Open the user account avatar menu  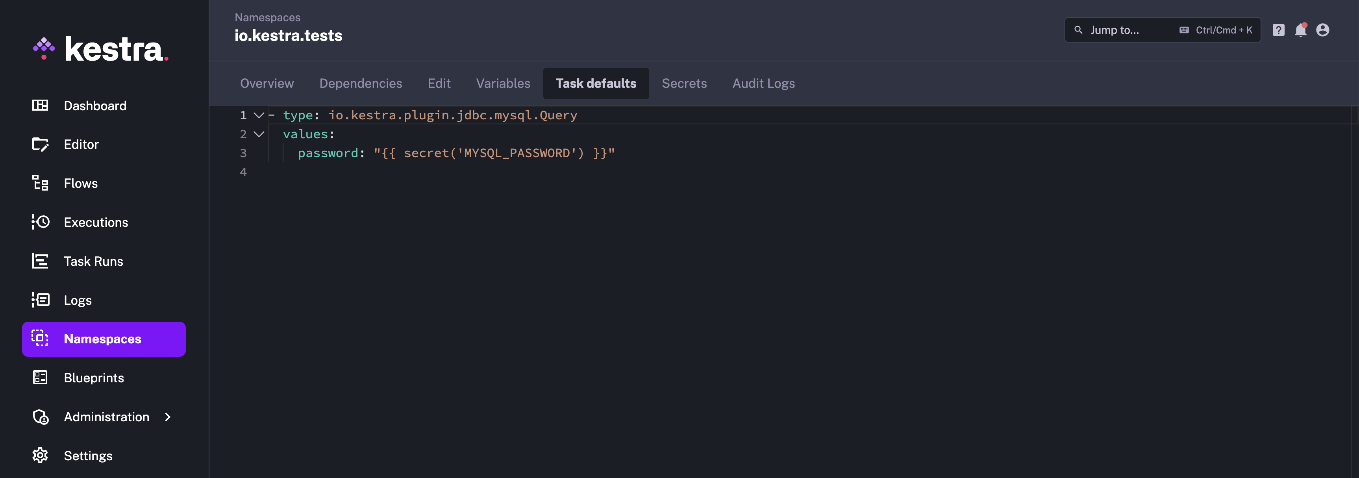[x=1323, y=30]
